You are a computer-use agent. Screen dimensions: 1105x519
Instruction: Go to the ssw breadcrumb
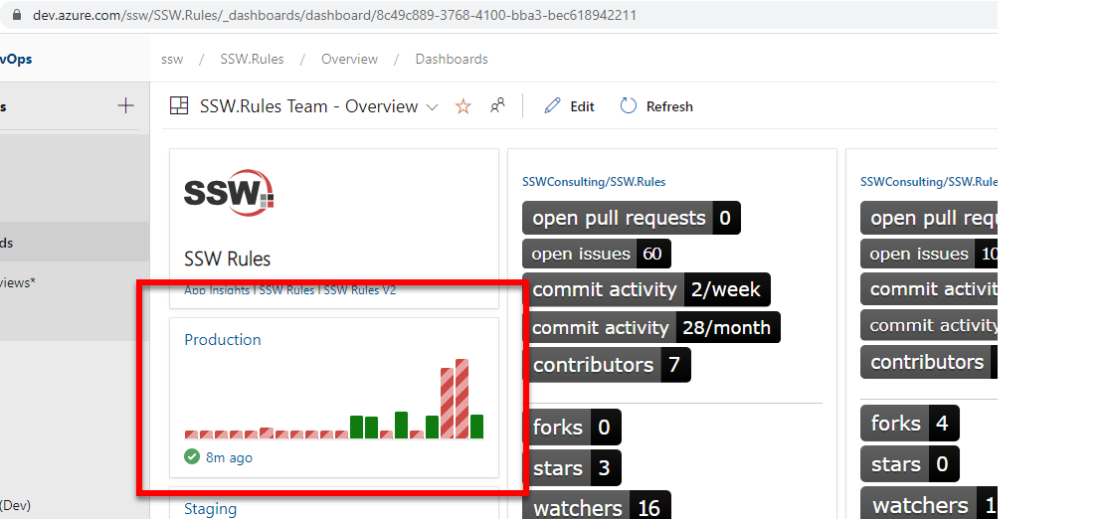click(172, 59)
